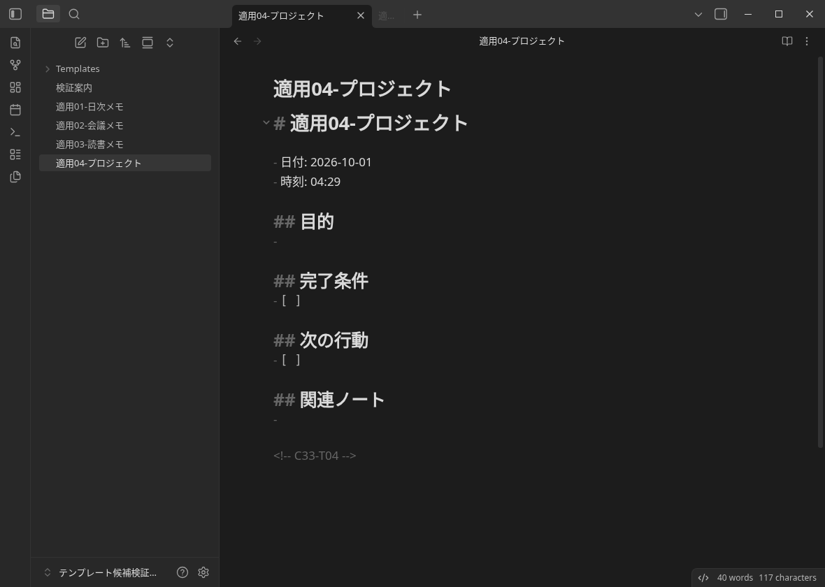Click source mode status bar icon

[x=703, y=577]
